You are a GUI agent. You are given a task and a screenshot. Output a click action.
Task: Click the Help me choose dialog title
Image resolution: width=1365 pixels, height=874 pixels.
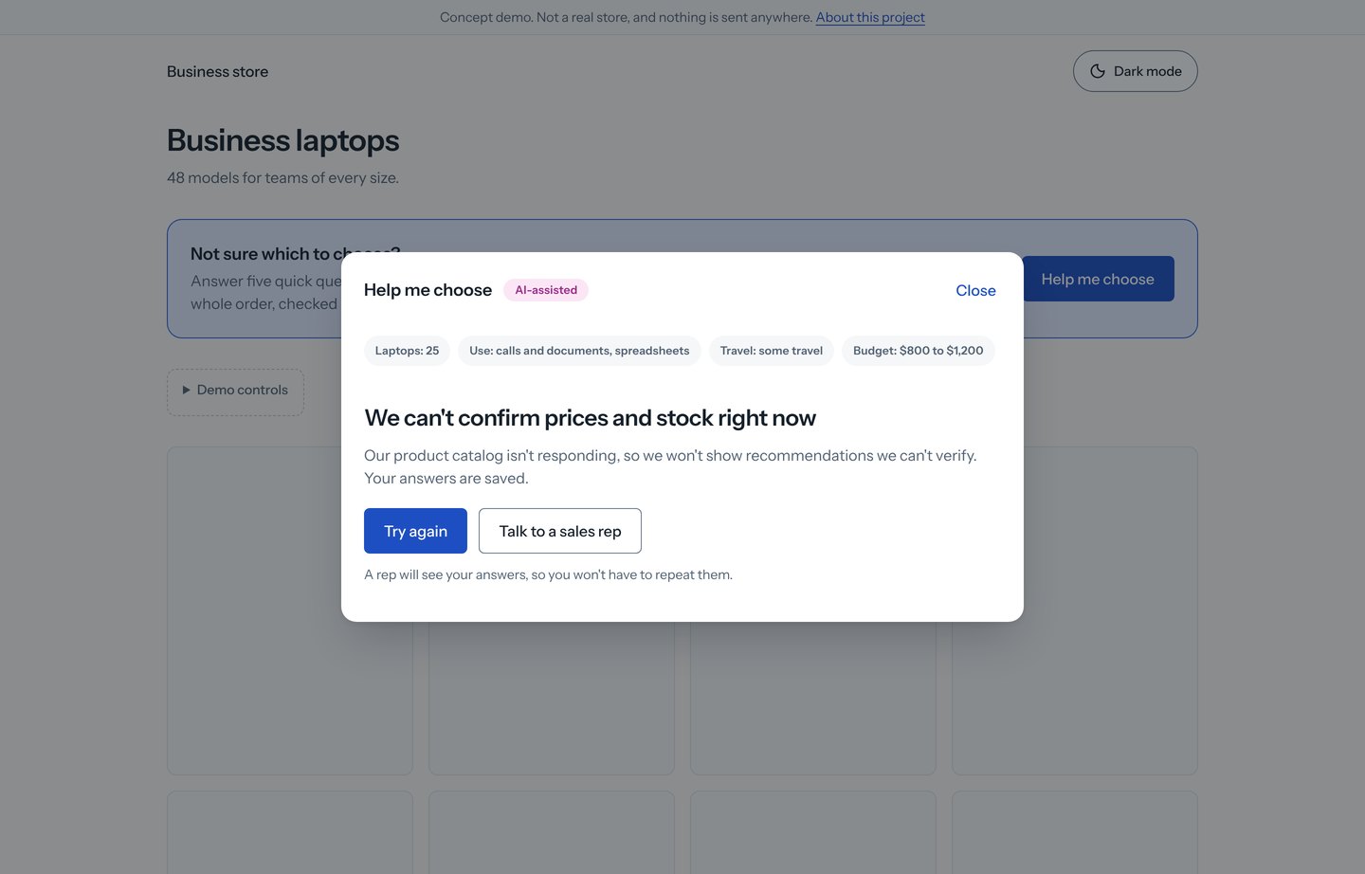coord(428,290)
